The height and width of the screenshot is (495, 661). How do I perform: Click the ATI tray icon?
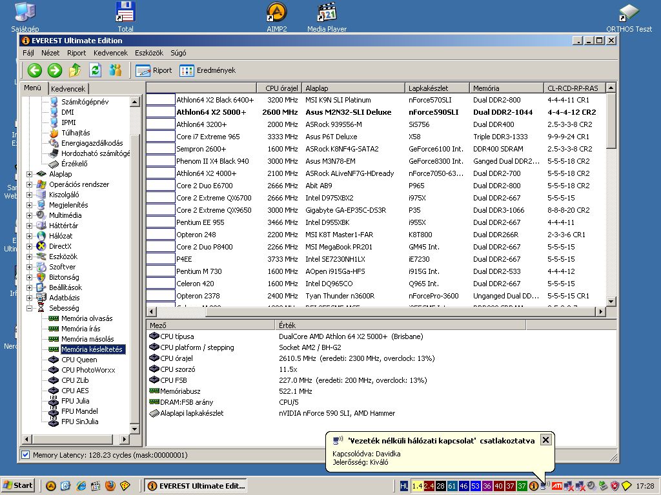coord(557,486)
